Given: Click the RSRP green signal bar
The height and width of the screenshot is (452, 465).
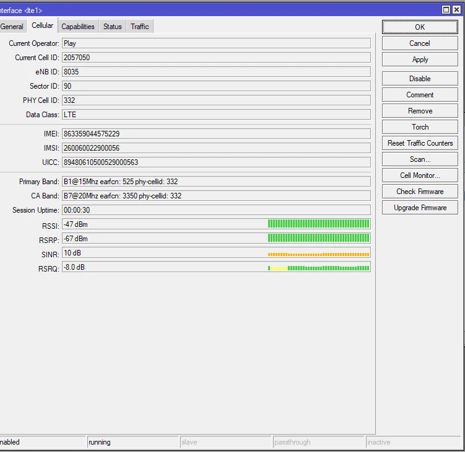Looking at the screenshot, I should tap(318, 238).
